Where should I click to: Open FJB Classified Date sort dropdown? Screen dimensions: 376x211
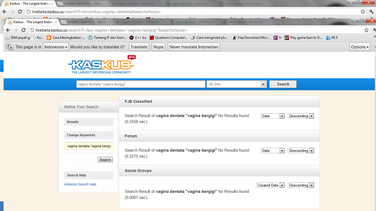point(273,116)
